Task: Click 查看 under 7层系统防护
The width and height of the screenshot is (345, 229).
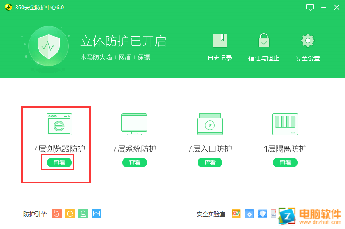Action: pos(135,163)
